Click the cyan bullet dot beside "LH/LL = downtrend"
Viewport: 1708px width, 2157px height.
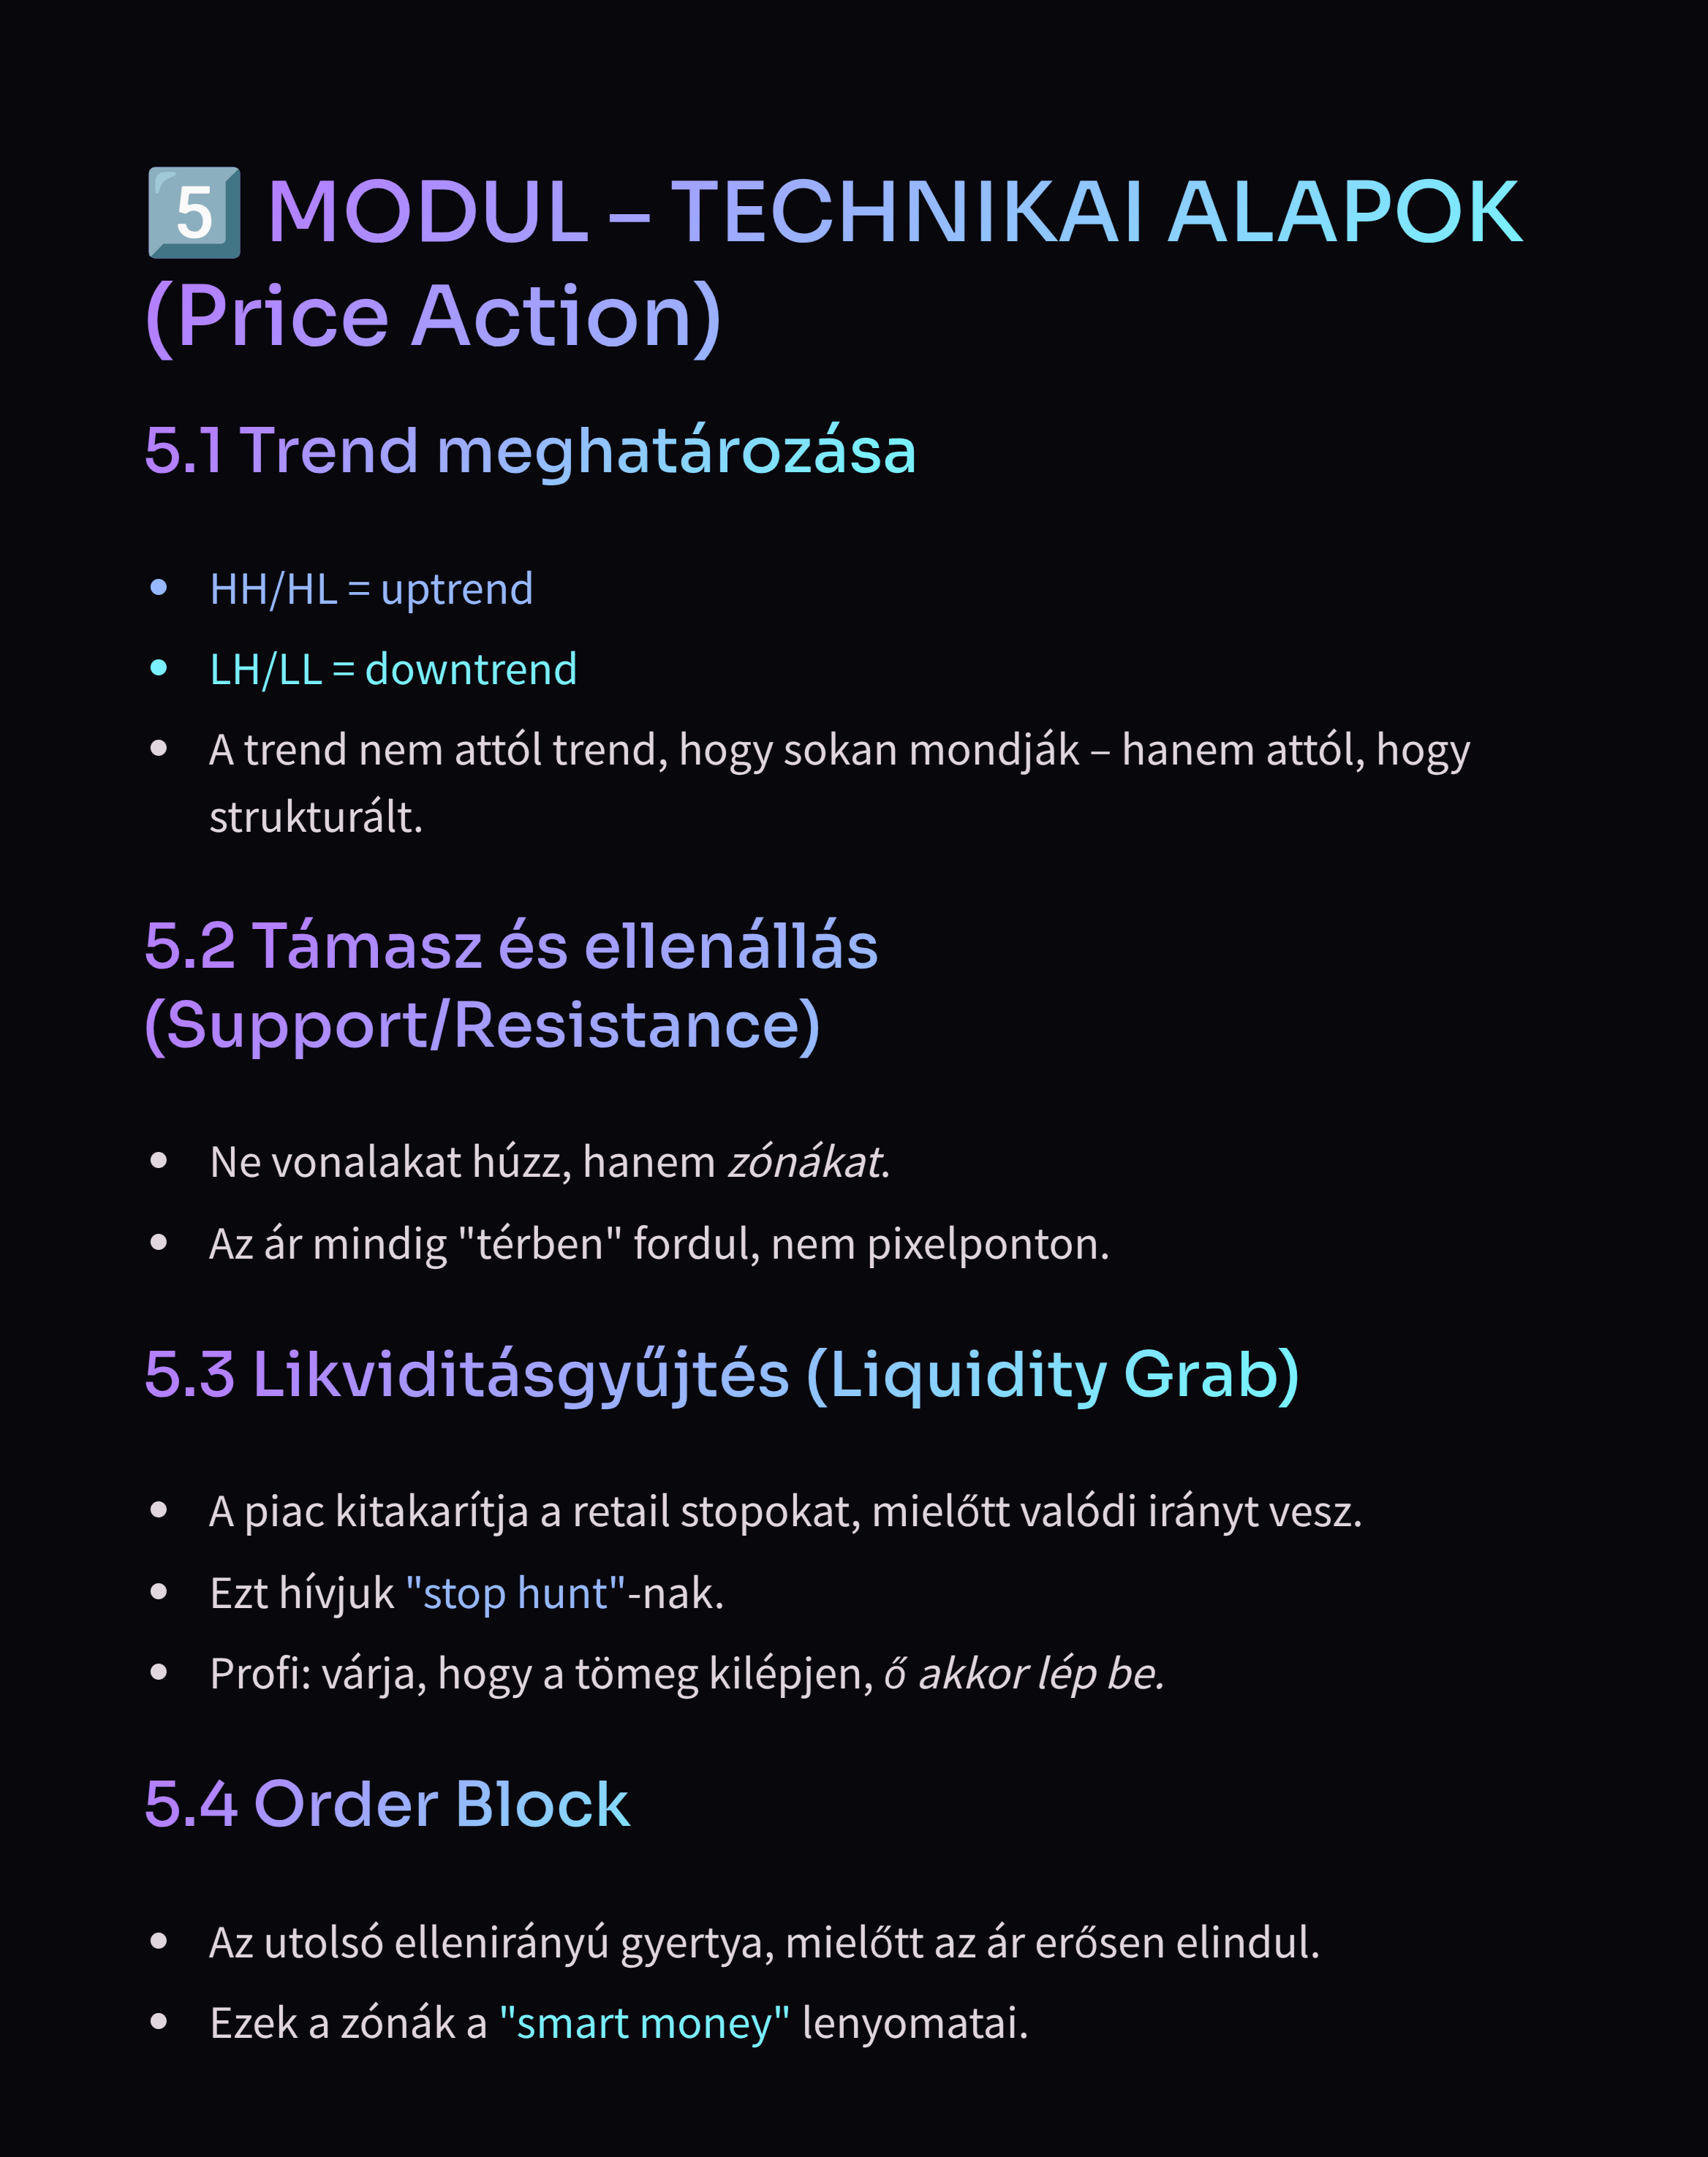[158, 667]
